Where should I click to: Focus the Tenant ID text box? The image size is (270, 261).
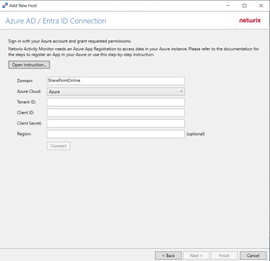[116, 102]
